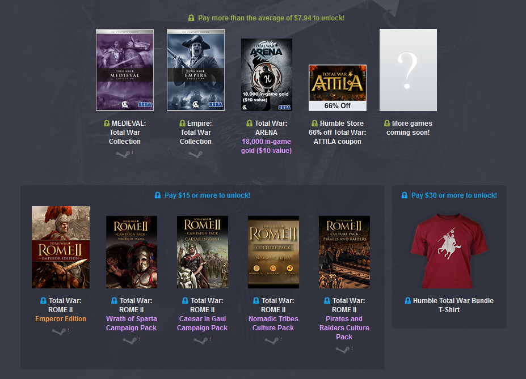
Task: Click the Caesar in Gaul cover art
Action: (203, 252)
